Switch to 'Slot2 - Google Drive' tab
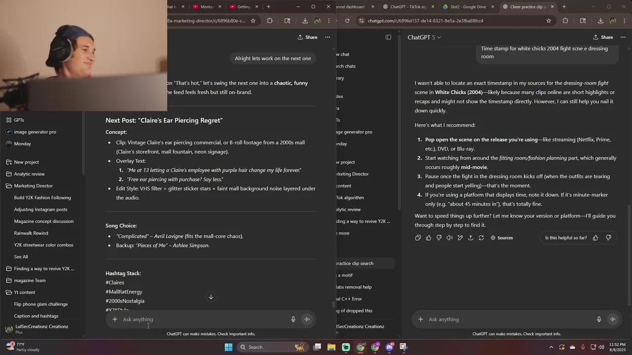The height and width of the screenshot is (355, 632). (467, 7)
